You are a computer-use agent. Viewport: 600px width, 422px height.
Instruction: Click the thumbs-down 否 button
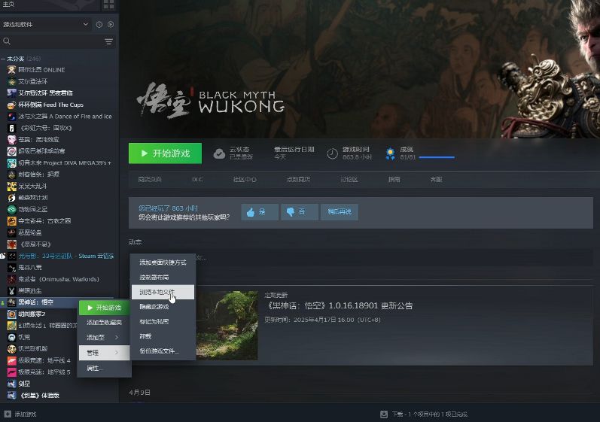(300, 212)
